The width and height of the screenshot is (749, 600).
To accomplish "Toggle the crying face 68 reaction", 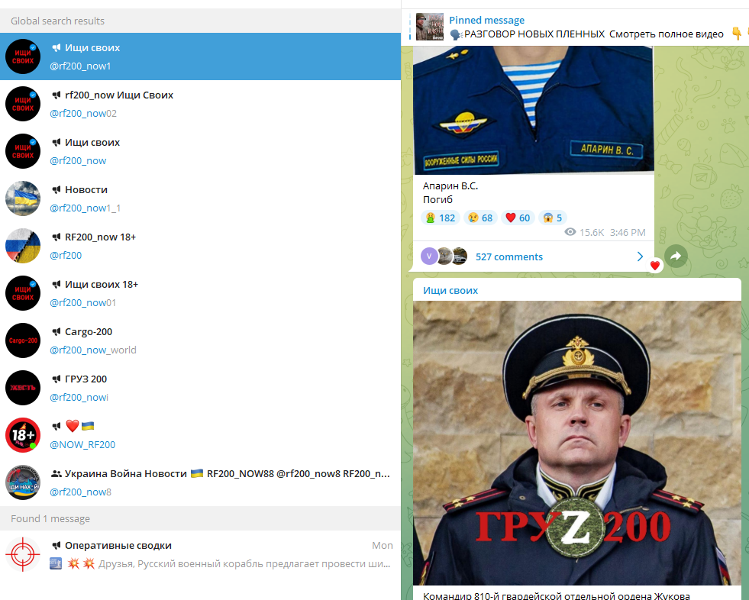I will click(x=480, y=218).
